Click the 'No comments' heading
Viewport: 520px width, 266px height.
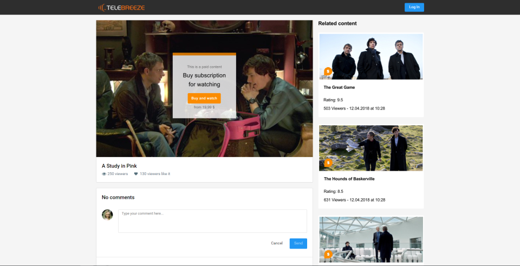118,197
